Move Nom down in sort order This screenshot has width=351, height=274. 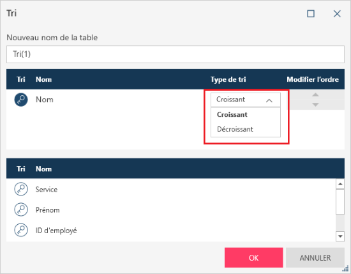(315, 104)
